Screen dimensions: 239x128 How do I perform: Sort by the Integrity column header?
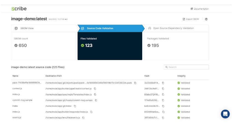click(181, 76)
